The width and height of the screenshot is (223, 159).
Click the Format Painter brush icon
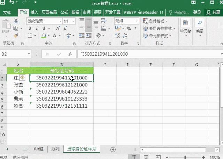[x=16, y=35]
